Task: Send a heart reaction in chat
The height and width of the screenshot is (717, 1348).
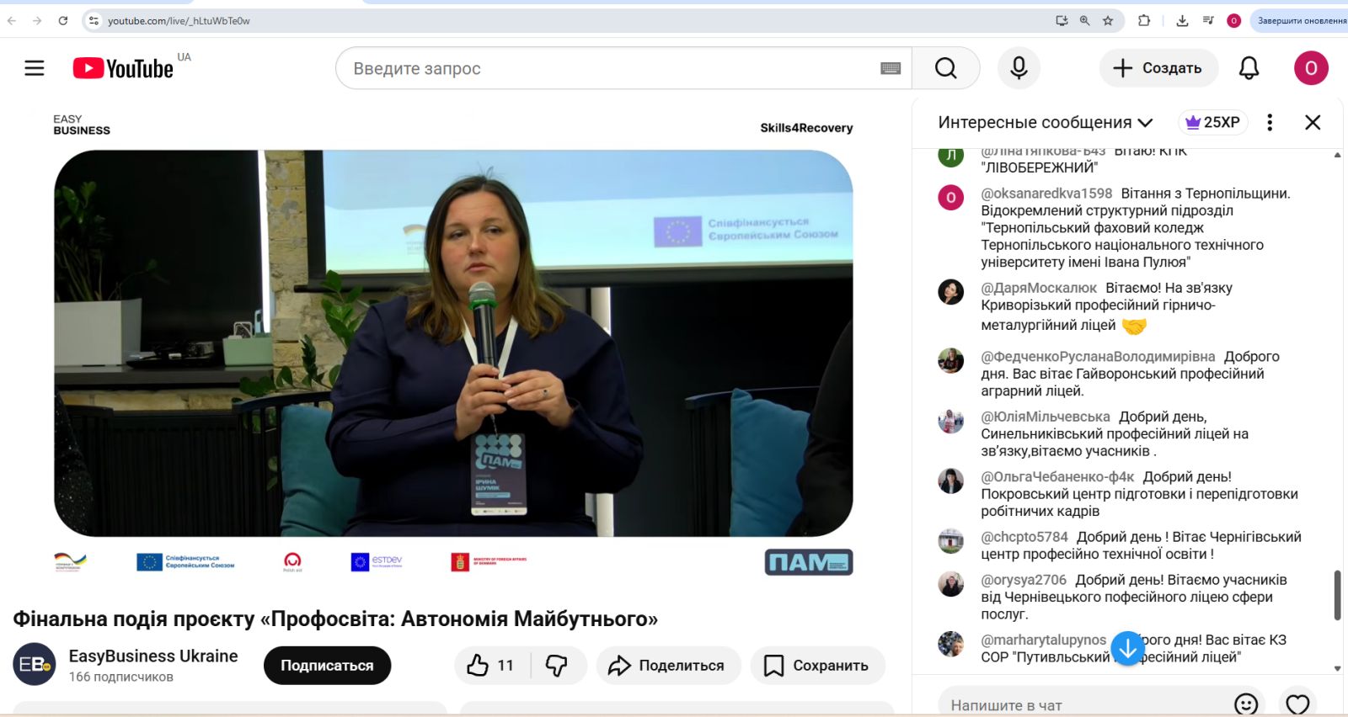Action: 1297,704
